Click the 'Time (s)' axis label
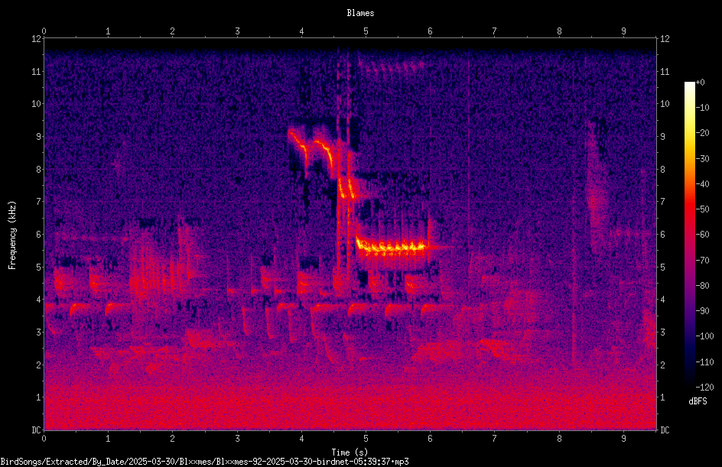Image resolution: width=722 pixels, height=467 pixels. [350, 452]
